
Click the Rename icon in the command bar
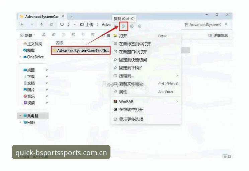coord(73,35)
